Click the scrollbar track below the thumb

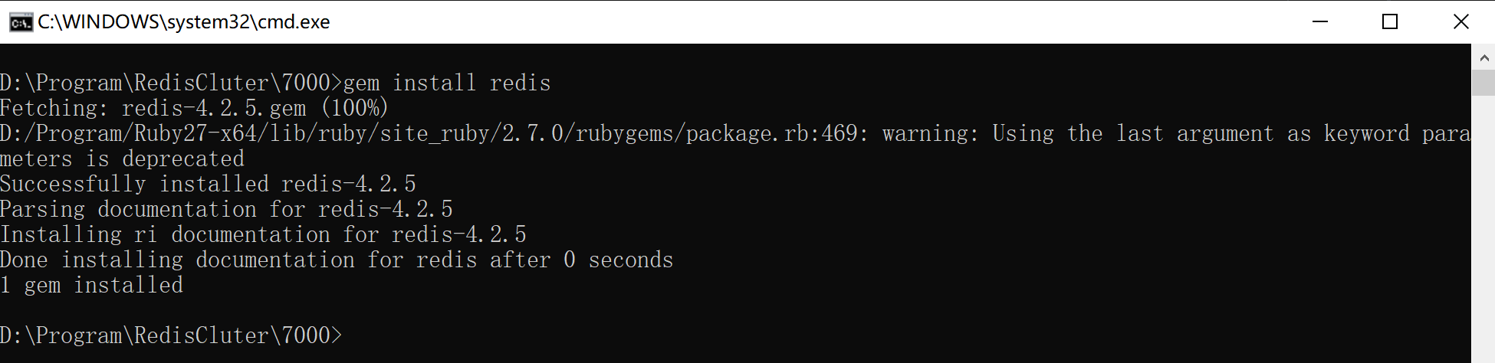[x=1483, y=229]
